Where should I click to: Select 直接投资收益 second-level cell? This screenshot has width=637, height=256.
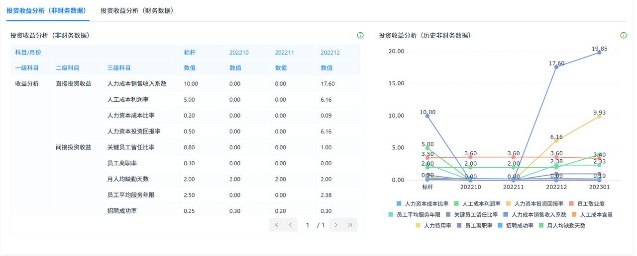point(74,84)
